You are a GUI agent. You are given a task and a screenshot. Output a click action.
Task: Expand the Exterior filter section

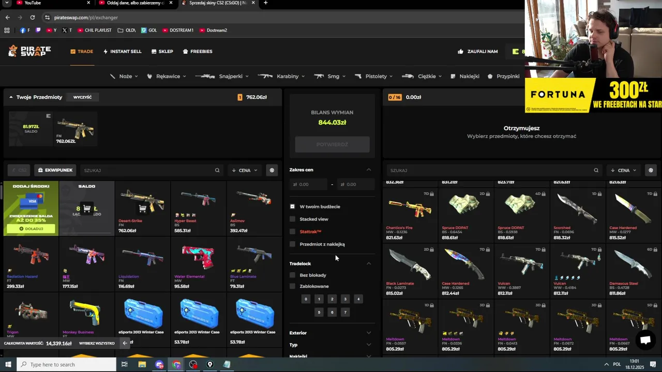pos(331,333)
